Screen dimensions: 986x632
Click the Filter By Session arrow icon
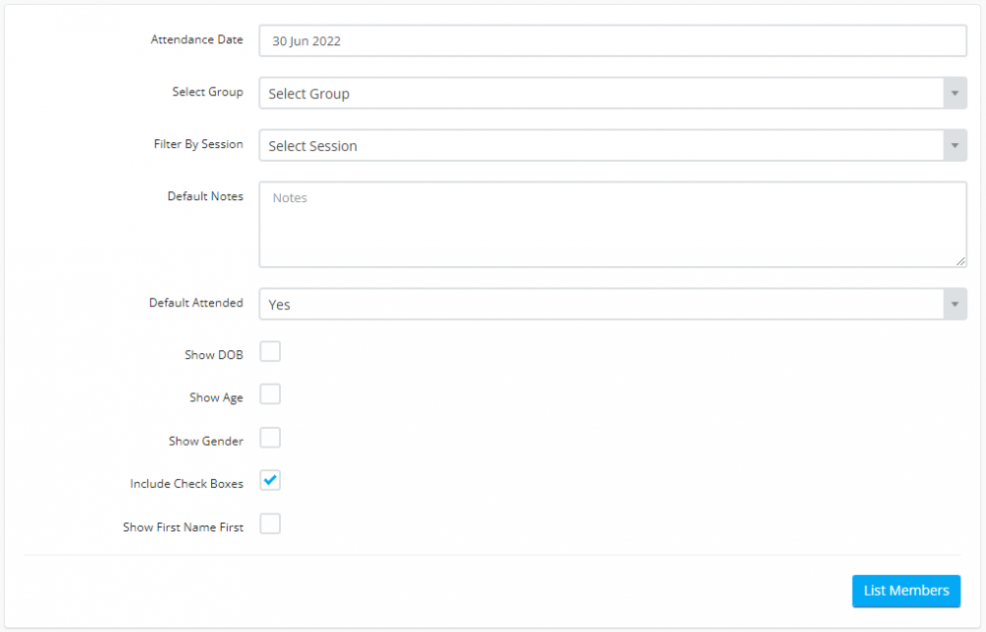click(953, 146)
